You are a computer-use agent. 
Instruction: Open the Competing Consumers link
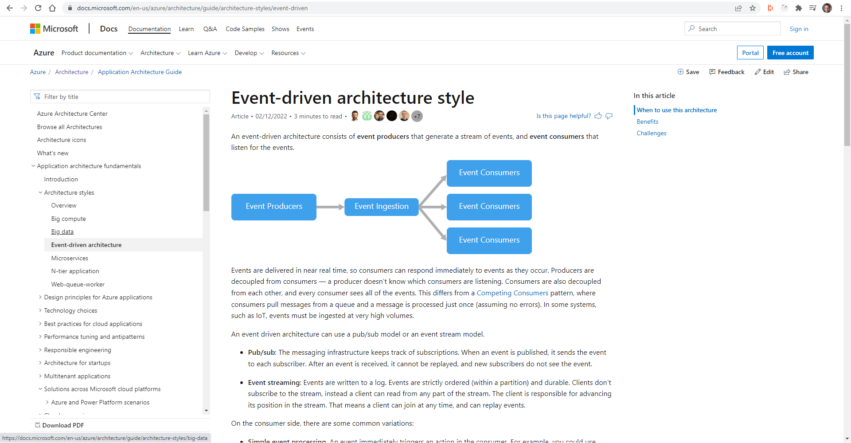[512, 293]
